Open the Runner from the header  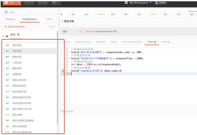(x=42, y=3)
